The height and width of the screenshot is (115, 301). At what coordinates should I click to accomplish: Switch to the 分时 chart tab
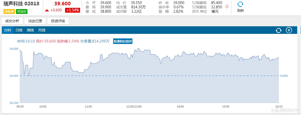[x=7, y=30]
